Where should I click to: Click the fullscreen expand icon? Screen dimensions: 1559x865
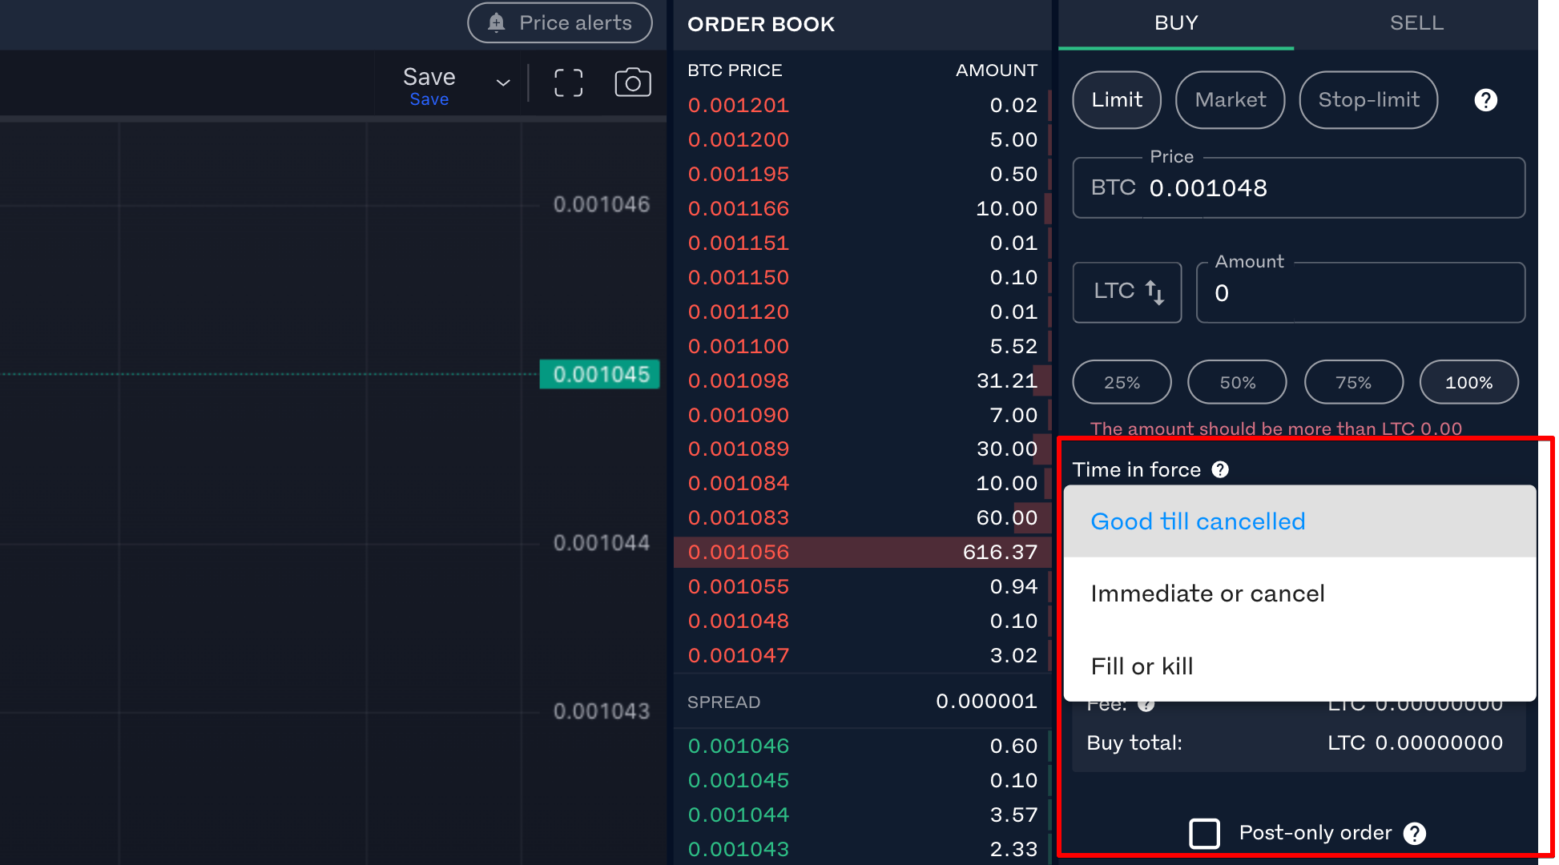coord(570,83)
